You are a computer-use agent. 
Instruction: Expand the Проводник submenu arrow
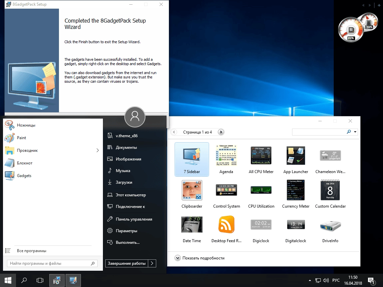98,150
